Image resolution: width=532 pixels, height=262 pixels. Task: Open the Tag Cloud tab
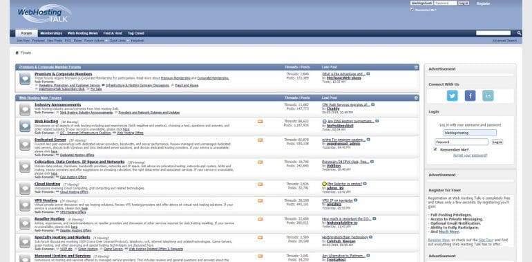coord(135,33)
